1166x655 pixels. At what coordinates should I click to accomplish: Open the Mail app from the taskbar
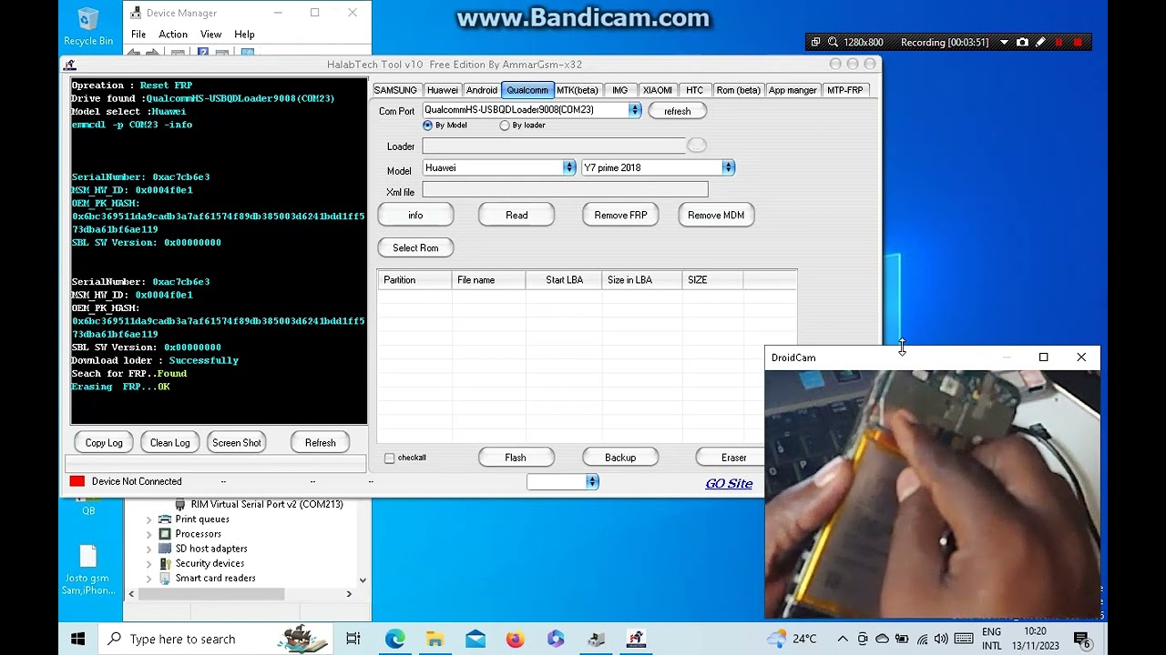(x=476, y=639)
